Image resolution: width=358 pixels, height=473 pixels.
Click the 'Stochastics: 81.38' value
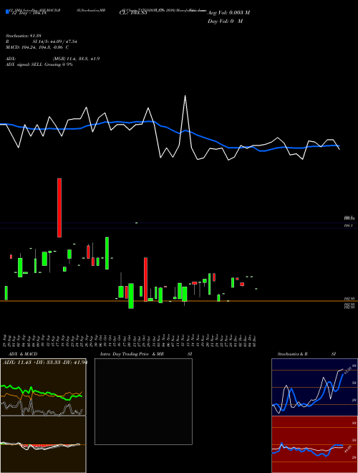(x=23, y=36)
